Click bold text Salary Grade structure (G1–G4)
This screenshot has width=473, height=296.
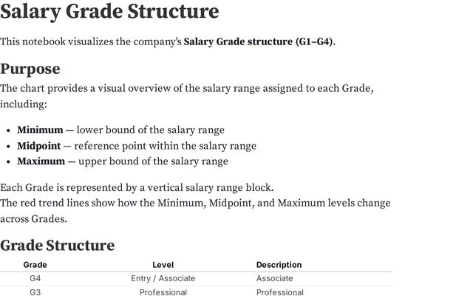tap(258, 41)
